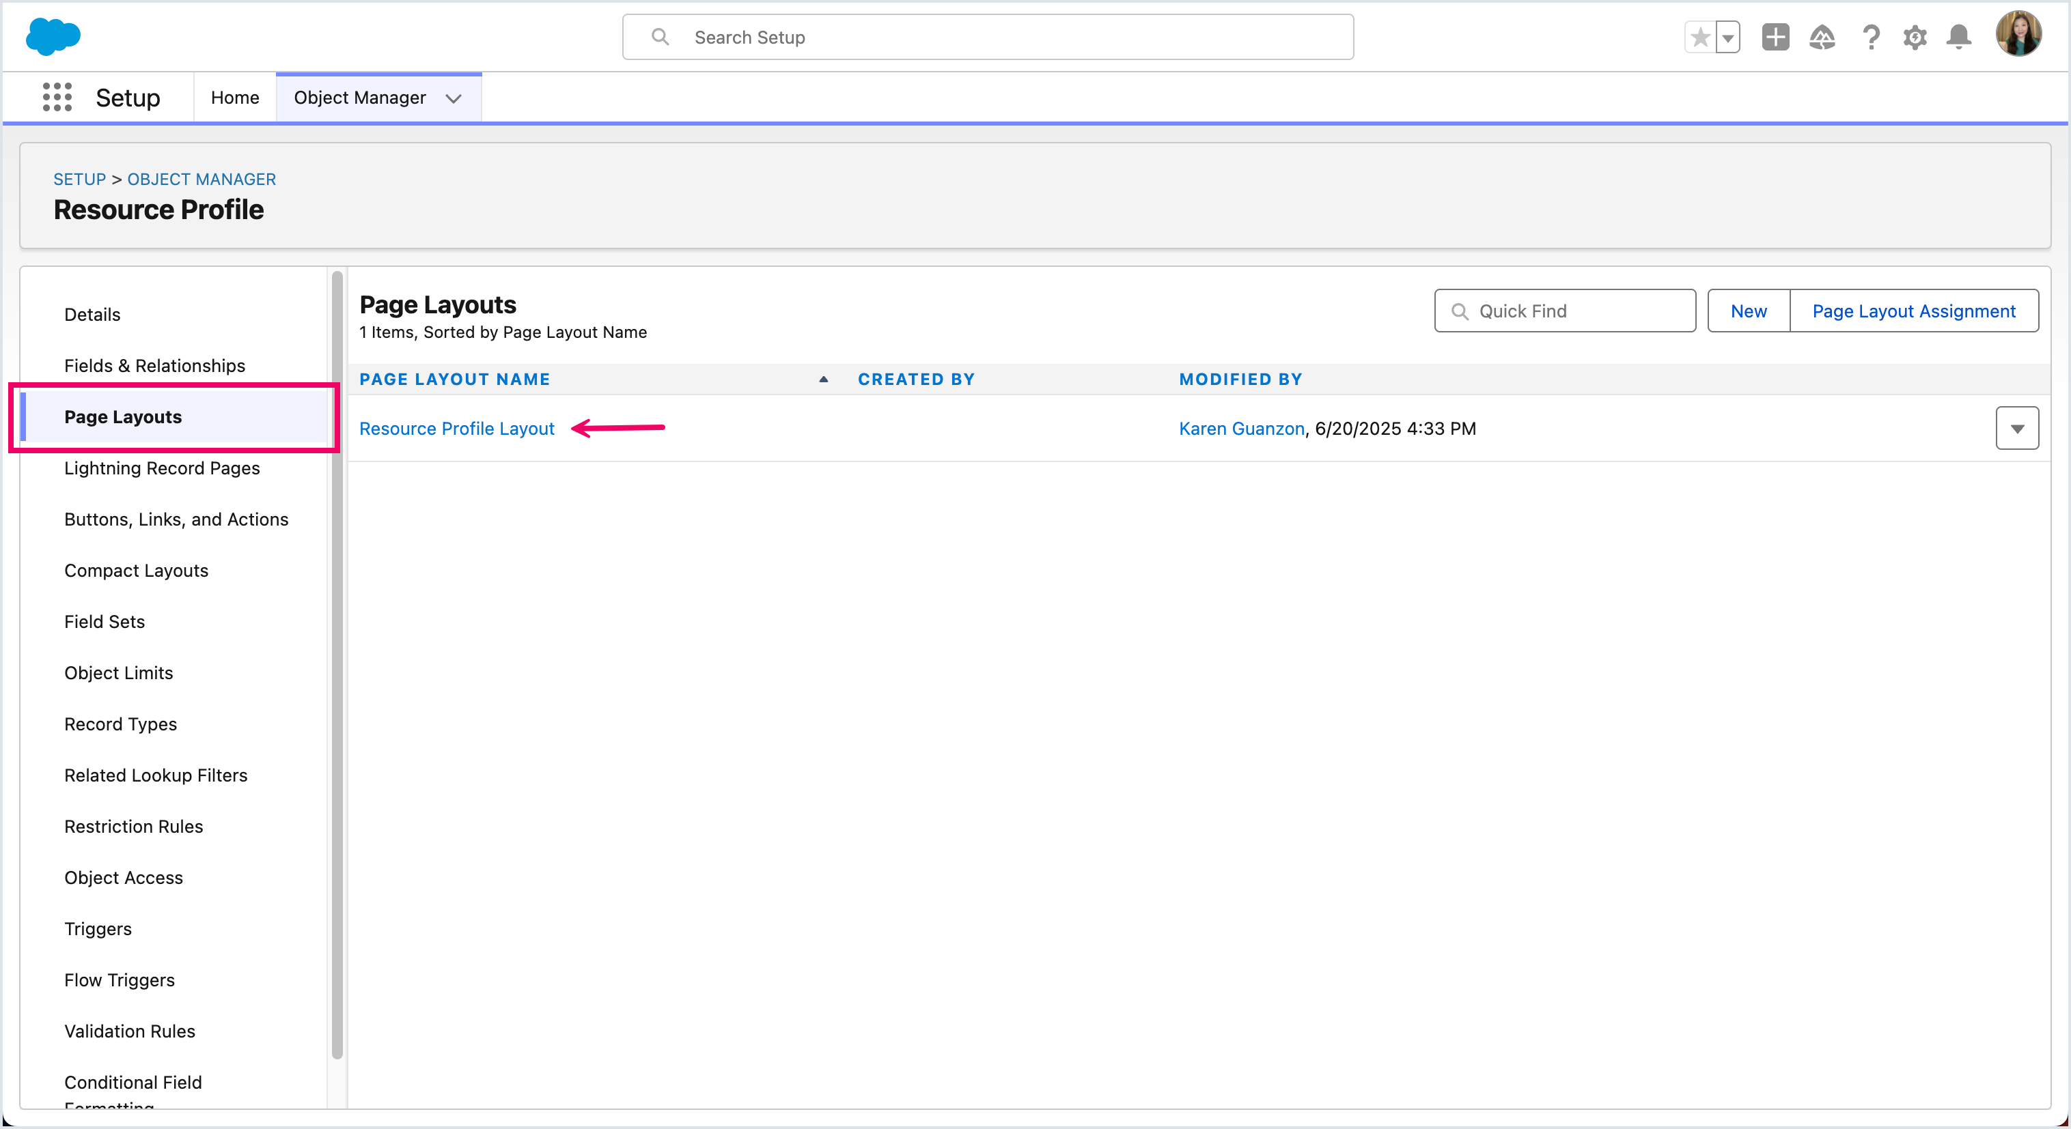Open the notifications bell

point(1958,37)
